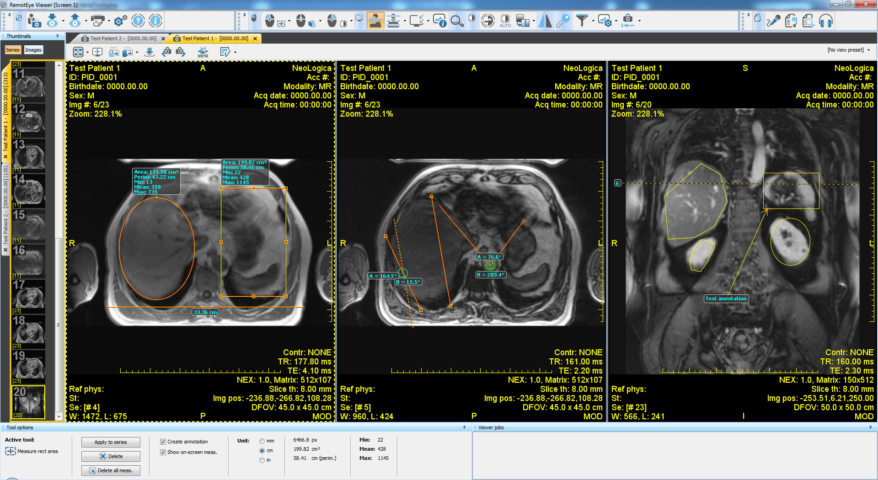Image resolution: width=878 pixels, height=480 pixels.
Task: Click the Apply to series button
Action: point(111,442)
